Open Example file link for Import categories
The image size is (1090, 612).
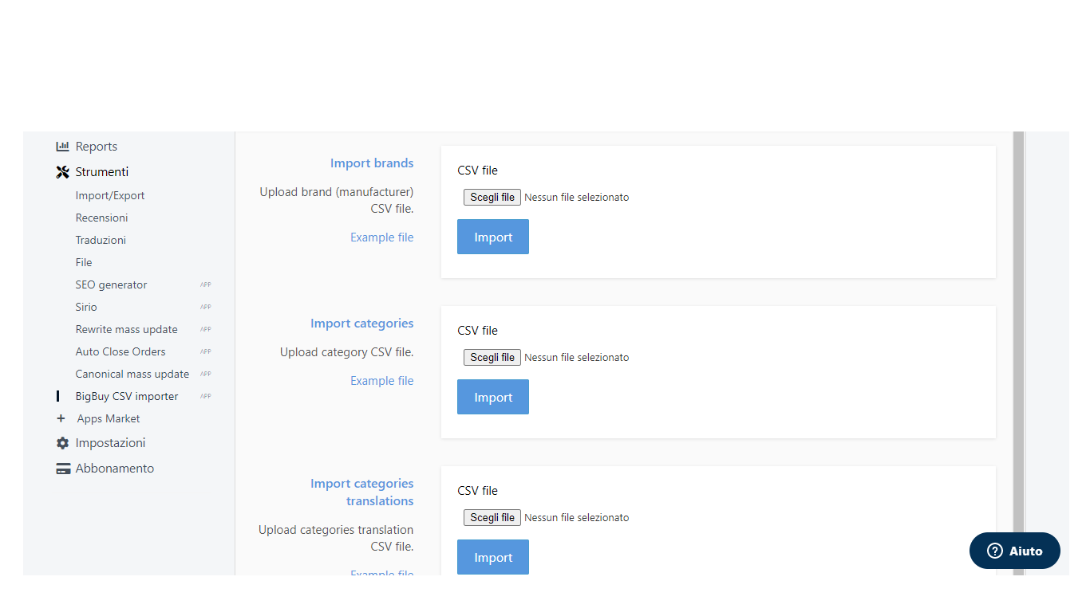coord(381,381)
